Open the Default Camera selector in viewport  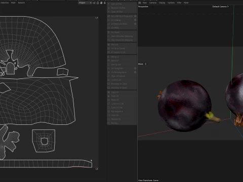pos(221,7)
